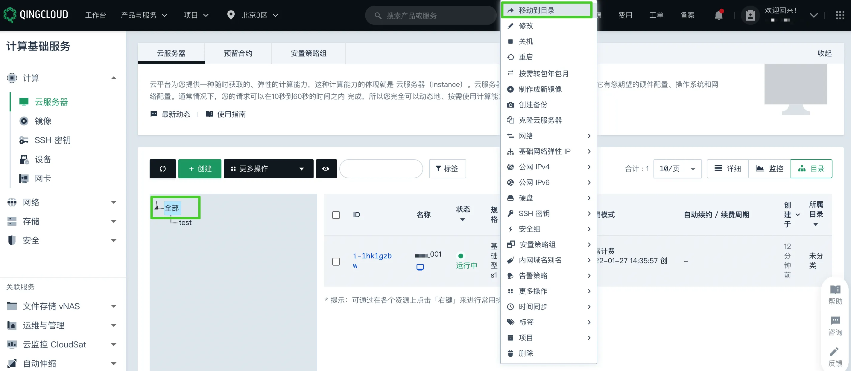Select 删除 delete in context menu
The height and width of the screenshot is (371, 851).
(548, 353)
